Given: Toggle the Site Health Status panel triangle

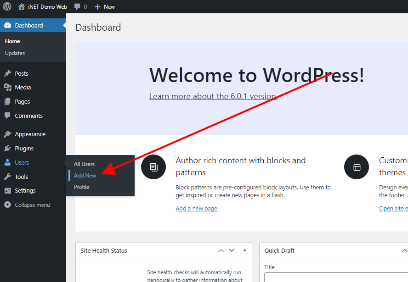Looking at the screenshot, I should pyautogui.click(x=244, y=250).
